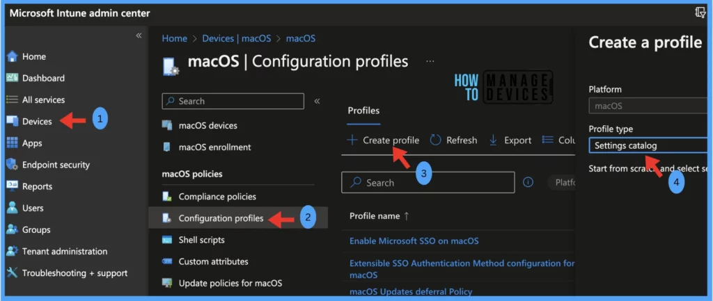713x301 pixels.
Task: Open macOS enrollment menu item
Action: tap(214, 147)
